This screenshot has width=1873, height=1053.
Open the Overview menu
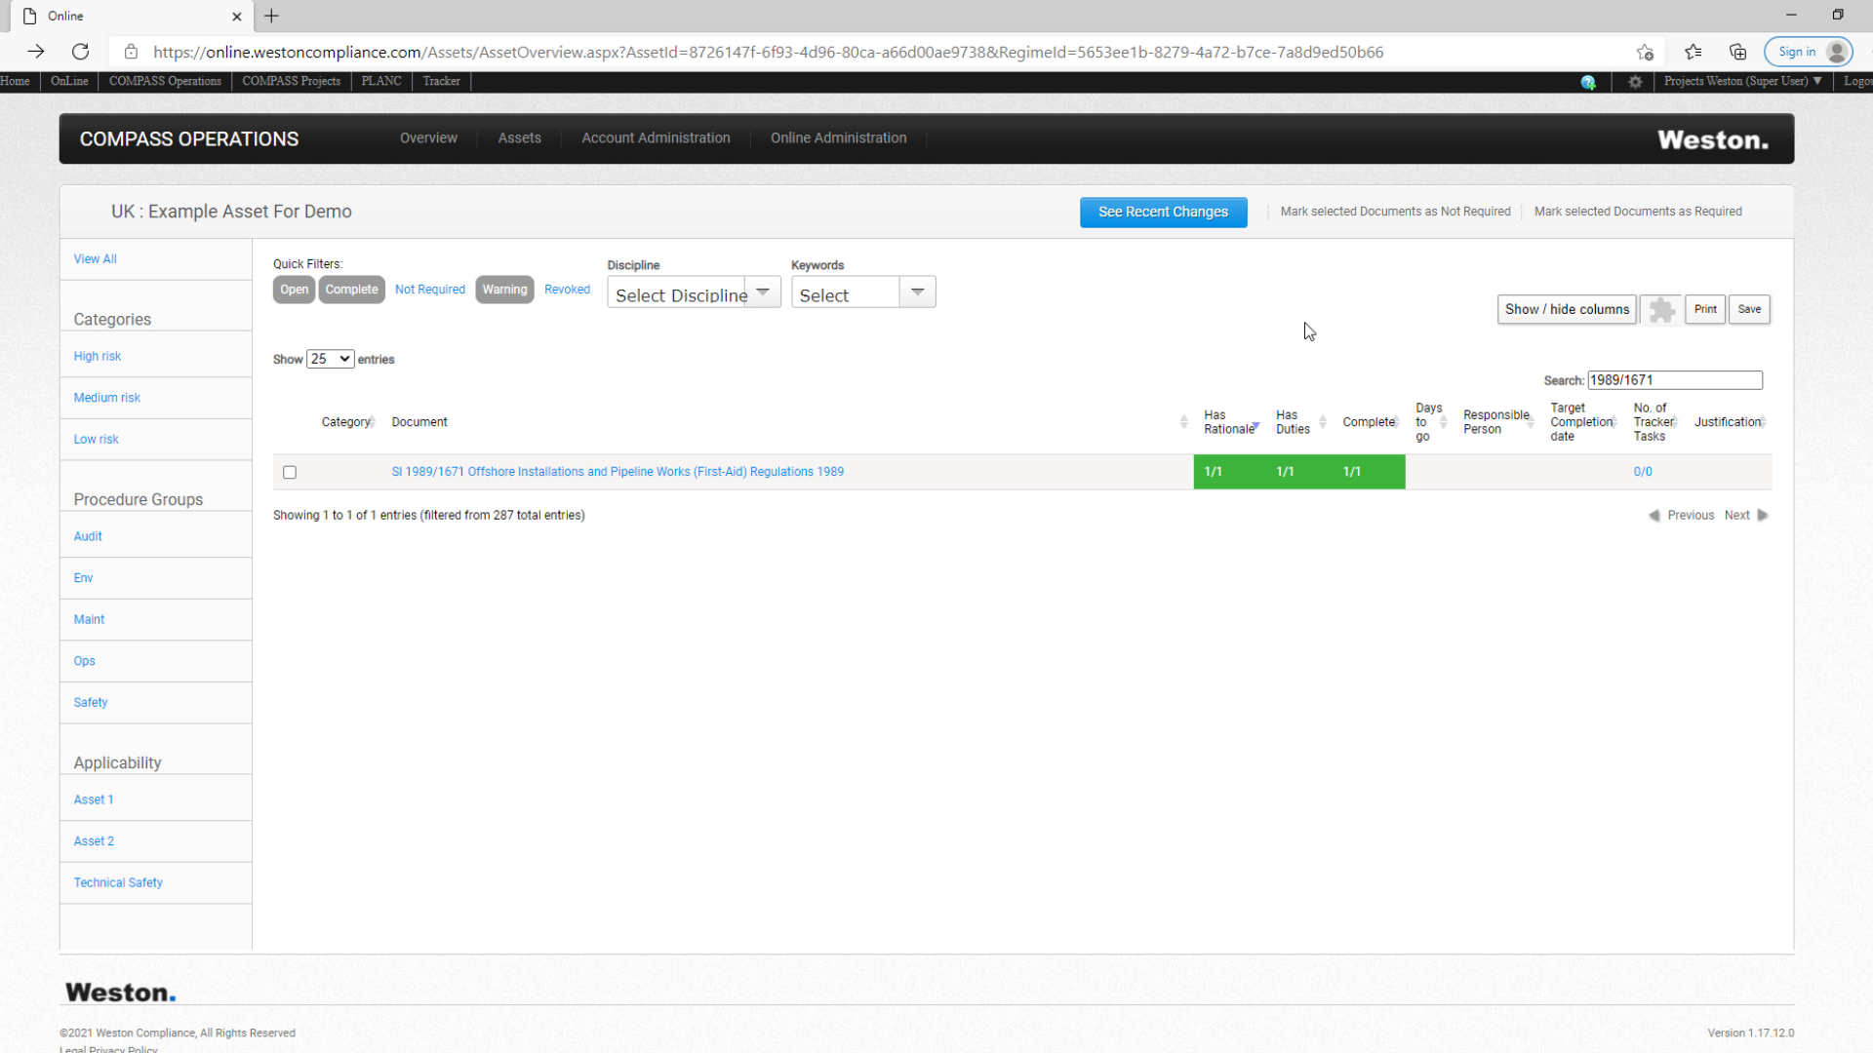(428, 138)
